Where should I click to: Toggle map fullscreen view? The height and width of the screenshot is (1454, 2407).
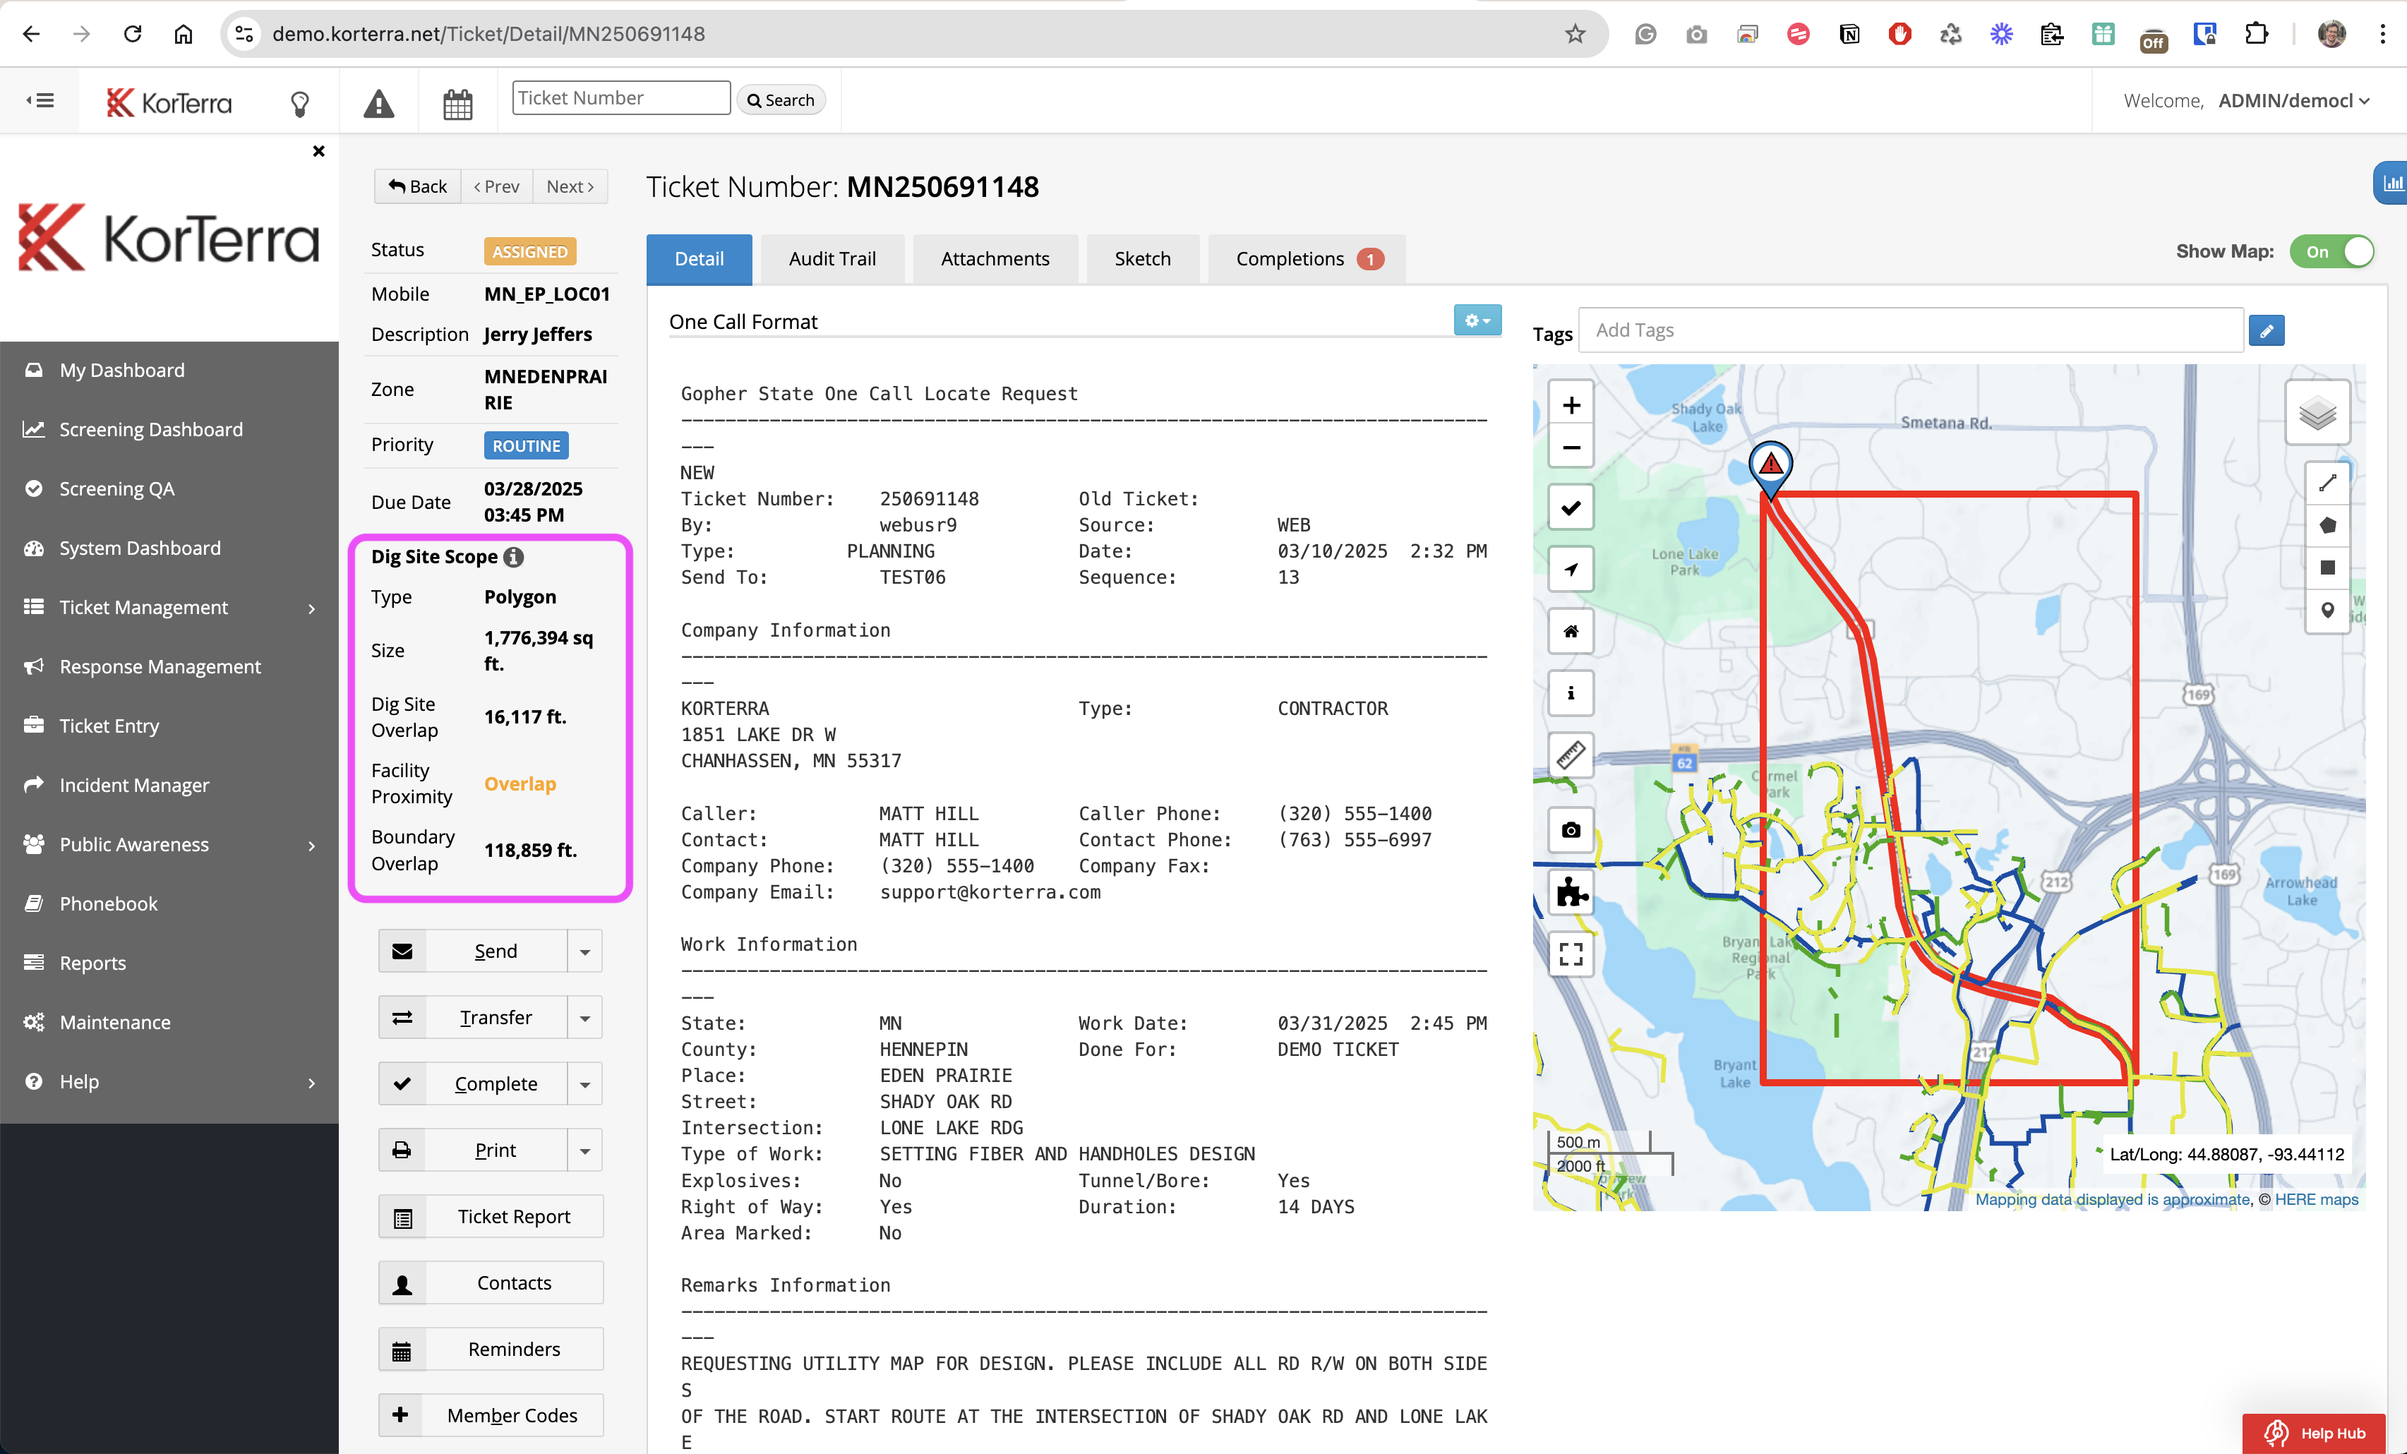click(x=1571, y=954)
